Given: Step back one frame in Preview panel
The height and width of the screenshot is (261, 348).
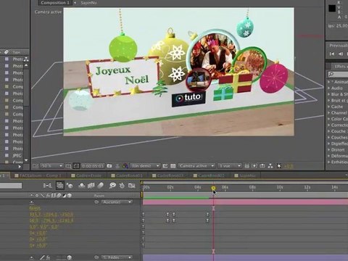Looking at the screenshot, I should click(x=341, y=54).
